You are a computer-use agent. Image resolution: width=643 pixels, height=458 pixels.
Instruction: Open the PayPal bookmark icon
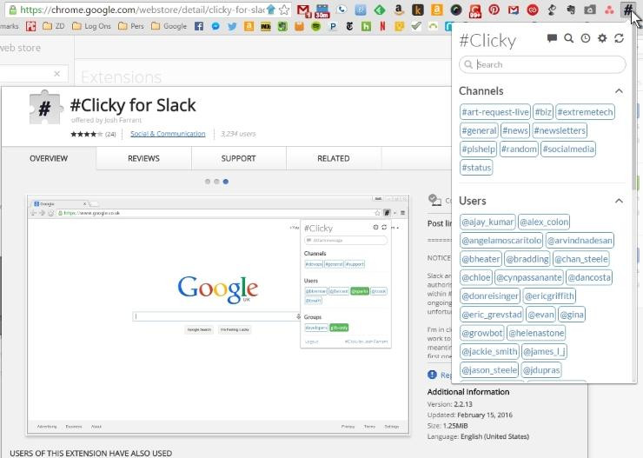pos(333,27)
